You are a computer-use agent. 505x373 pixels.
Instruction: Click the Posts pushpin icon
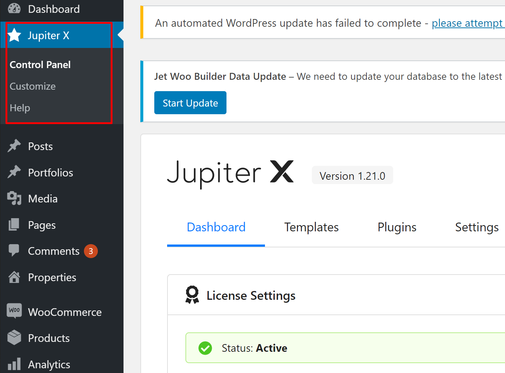14,146
